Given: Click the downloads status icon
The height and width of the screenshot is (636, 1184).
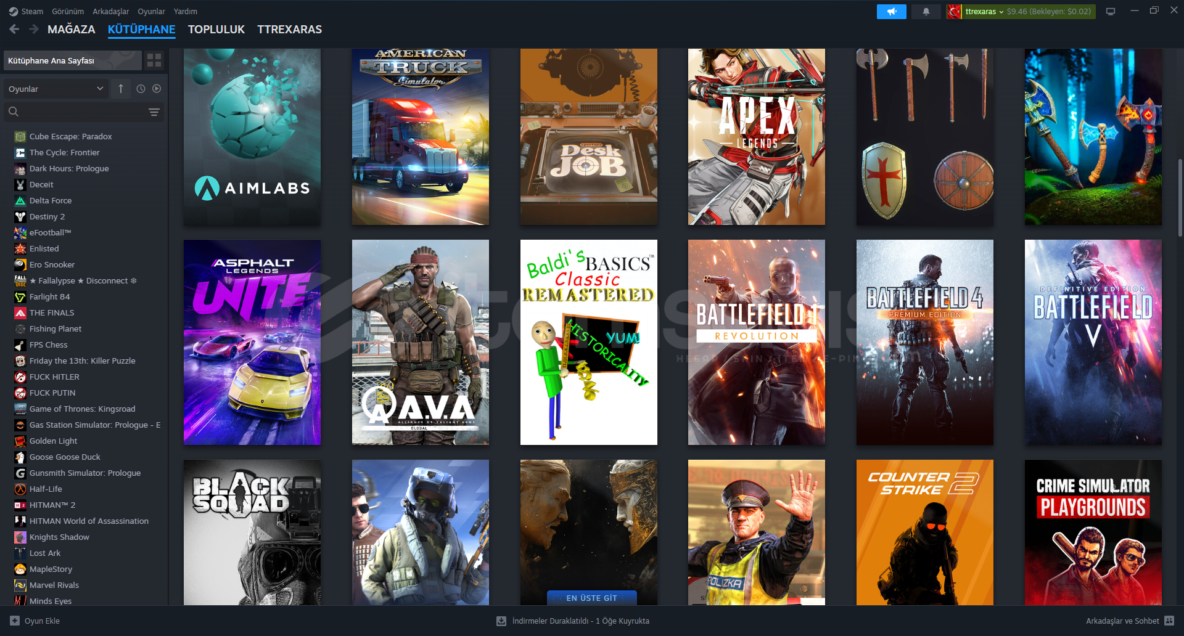Looking at the screenshot, I should 501,621.
